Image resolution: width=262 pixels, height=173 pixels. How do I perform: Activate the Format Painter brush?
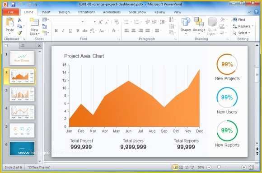(19, 33)
